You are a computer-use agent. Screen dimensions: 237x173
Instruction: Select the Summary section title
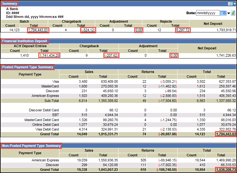point(9,4)
